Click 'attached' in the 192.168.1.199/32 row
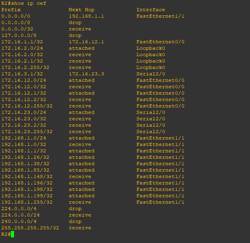The width and height of the screenshot is (250, 243). point(82,196)
